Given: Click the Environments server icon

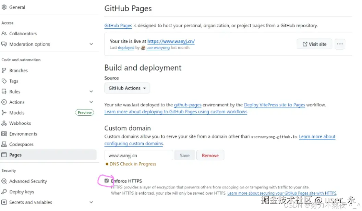Looking at the screenshot, I should coord(4,134).
